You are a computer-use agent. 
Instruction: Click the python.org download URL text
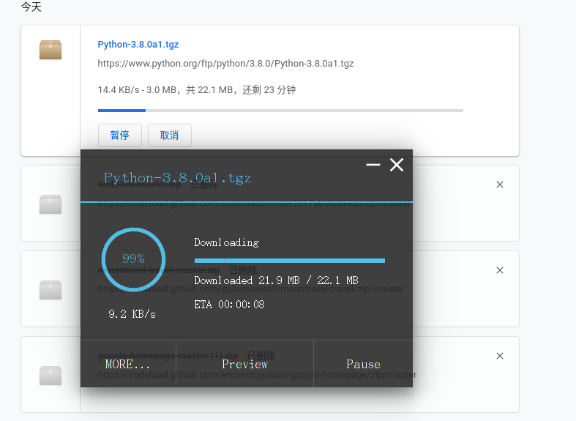click(x=225, y=64)
